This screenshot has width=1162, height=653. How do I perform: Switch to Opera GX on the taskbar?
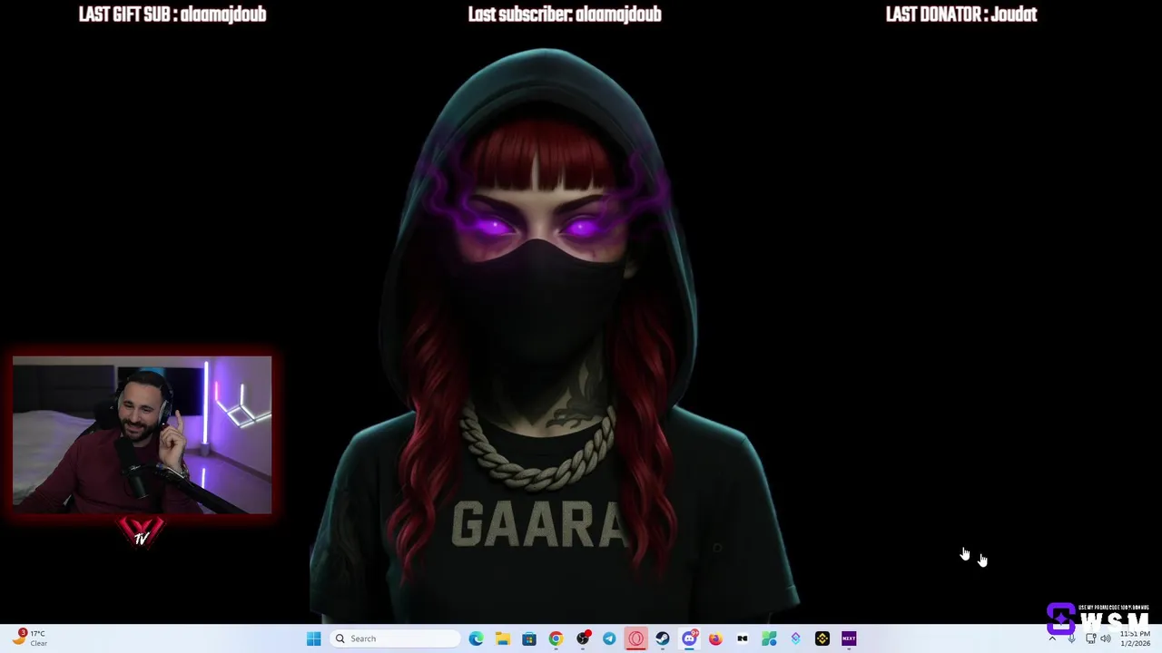point(635,638)
